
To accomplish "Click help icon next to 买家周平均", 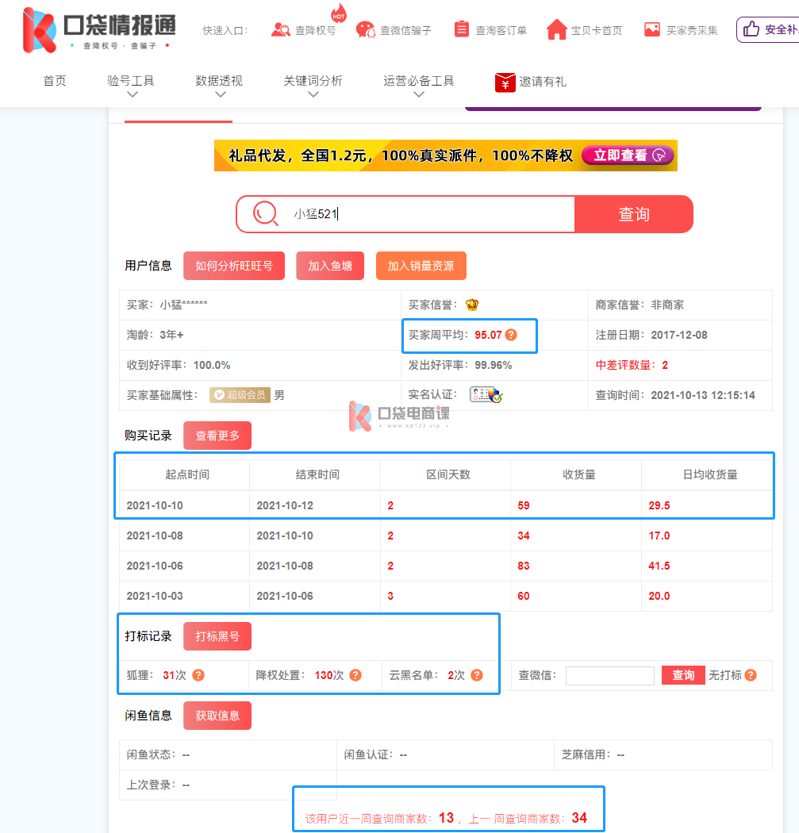I will tap(511, 335).
